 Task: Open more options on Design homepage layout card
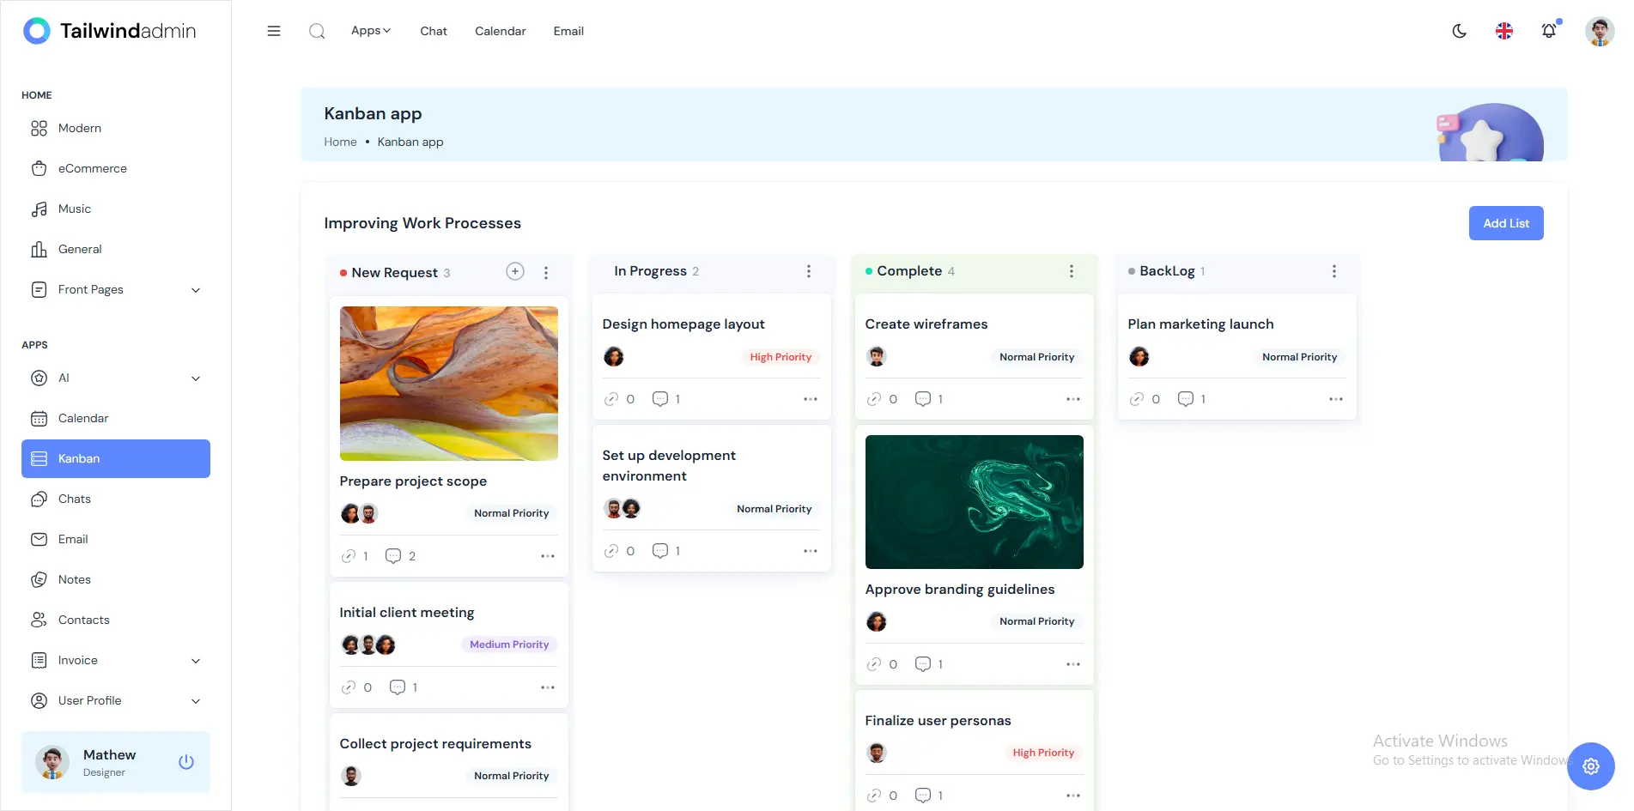(x=811, y=399)
